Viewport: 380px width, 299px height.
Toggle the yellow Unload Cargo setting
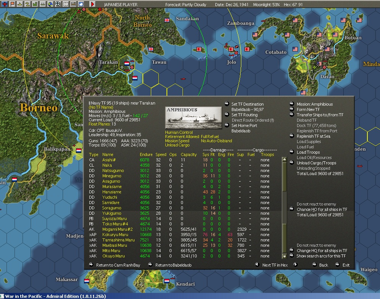click(178, 145)
